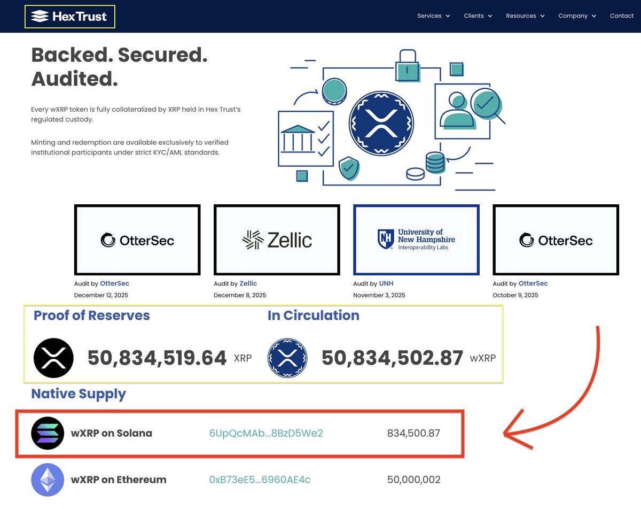Expand the Clients dropdown chevron
The height and width of the screenshot is (509, 641).
tap(490, 16)
